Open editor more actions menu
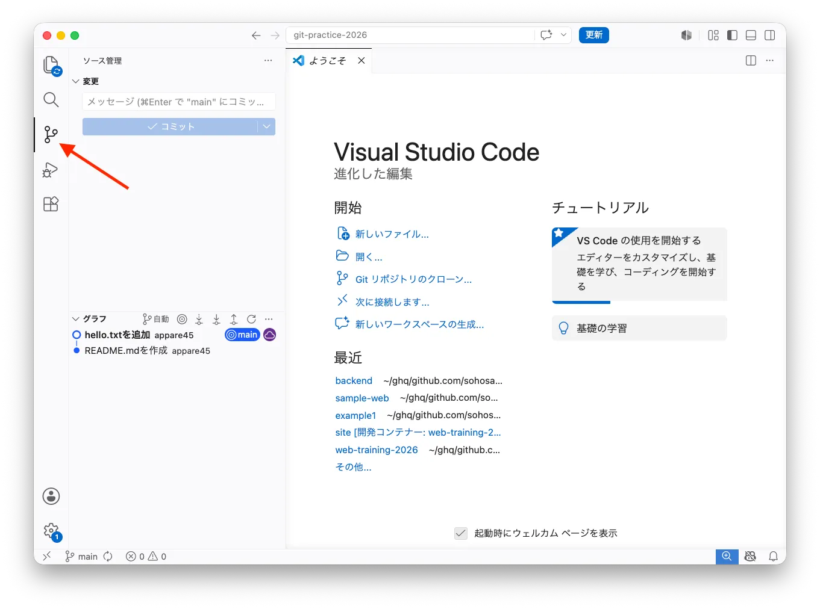The image size is (820, 609). point(769,61)
